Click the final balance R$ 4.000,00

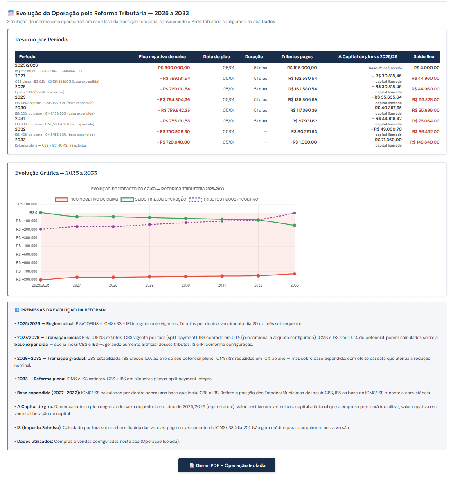point(427,68)
